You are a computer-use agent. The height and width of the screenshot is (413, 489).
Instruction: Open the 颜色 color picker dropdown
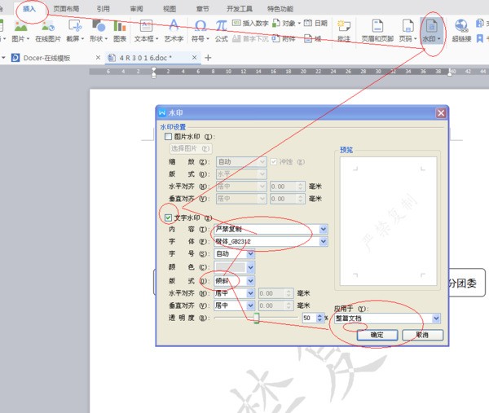[250, 267]
